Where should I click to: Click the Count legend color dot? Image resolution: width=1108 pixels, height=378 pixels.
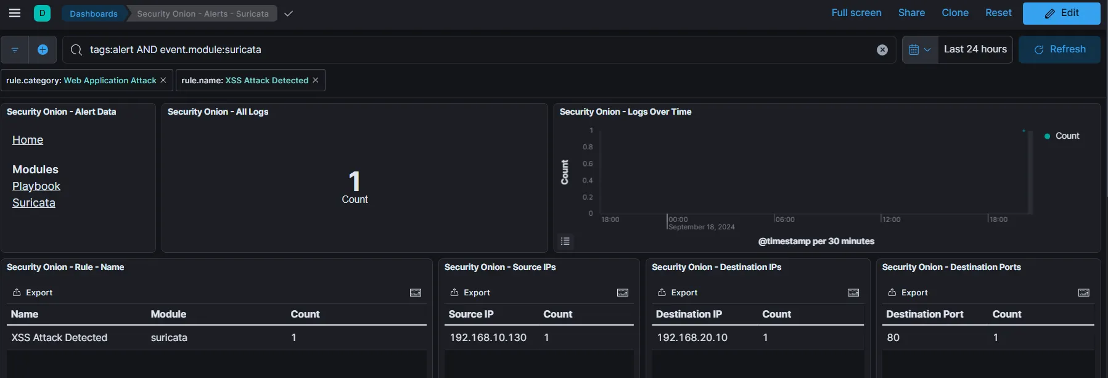tap(1047, 136)
